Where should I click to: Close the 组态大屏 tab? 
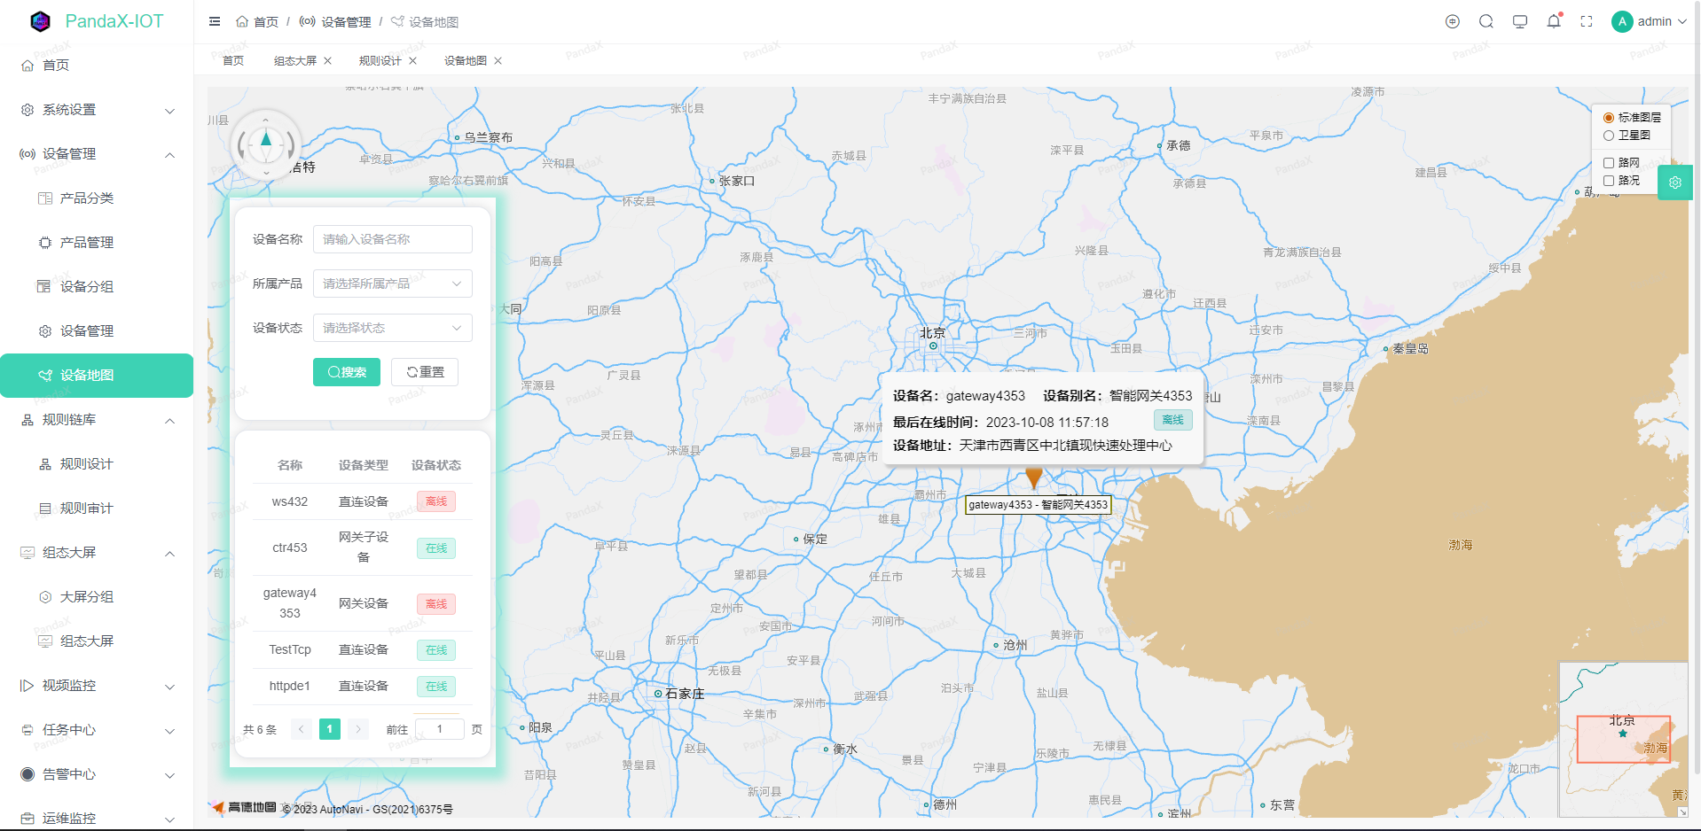(328, 60)
